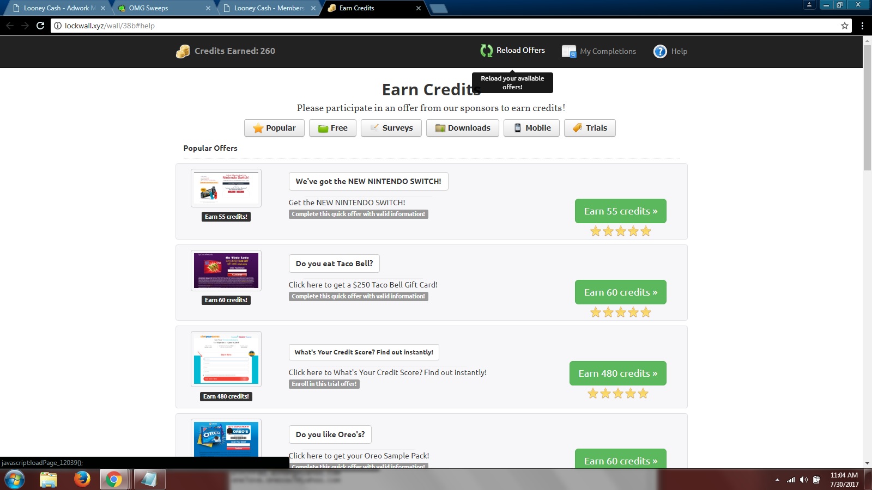
Task: Click Earn 55 credits green button
Action: tap(621, 211)
